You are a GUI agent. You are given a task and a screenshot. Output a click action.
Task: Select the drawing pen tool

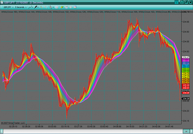click(36, 7)
